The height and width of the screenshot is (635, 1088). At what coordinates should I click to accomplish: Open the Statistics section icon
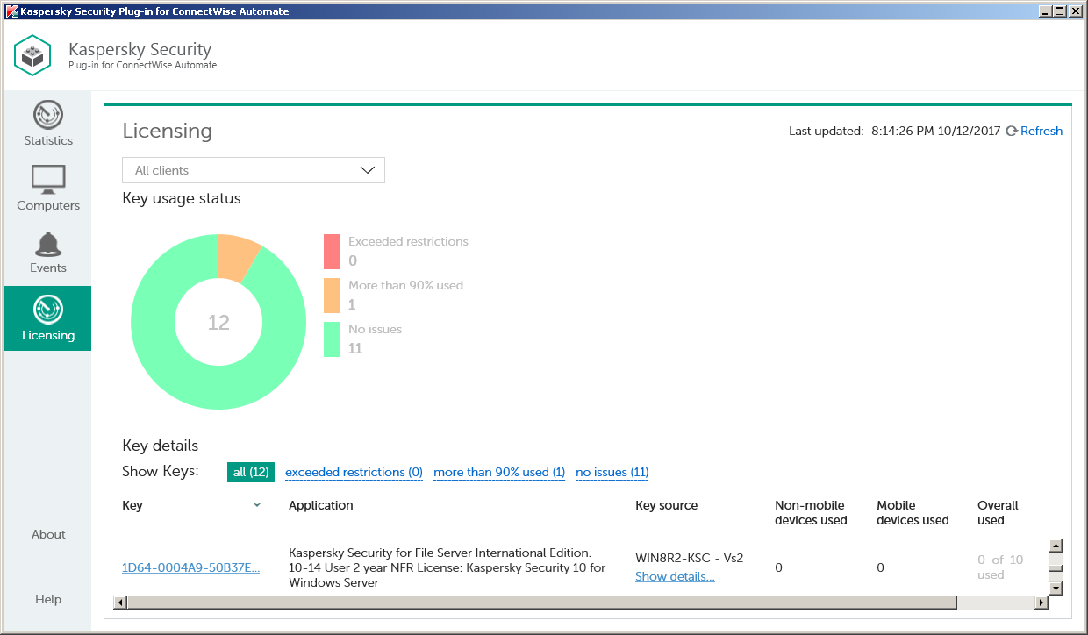click(x=48, y=115)
